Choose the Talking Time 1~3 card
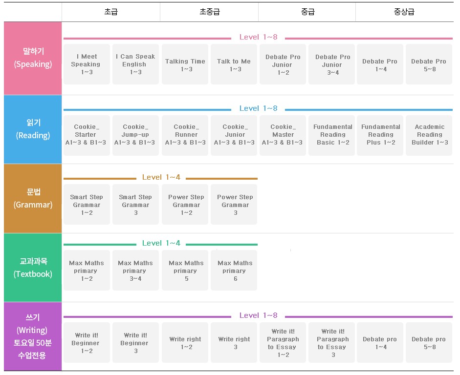This screenshot has height=375, width=460. tap(185, 64)
